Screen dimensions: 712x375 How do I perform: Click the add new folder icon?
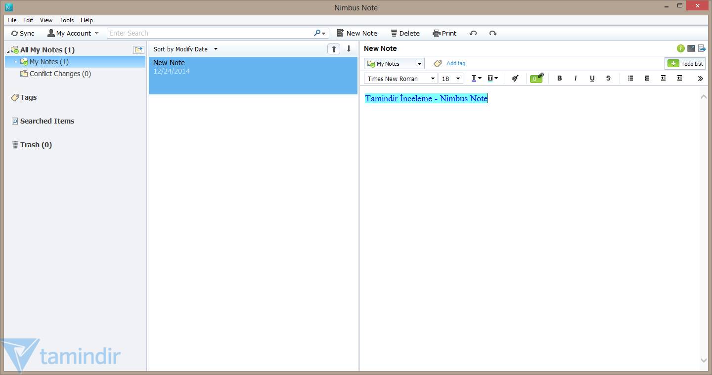coord(138,49)
